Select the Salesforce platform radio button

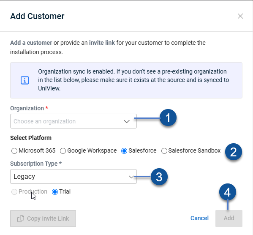(x=124, y=151)
